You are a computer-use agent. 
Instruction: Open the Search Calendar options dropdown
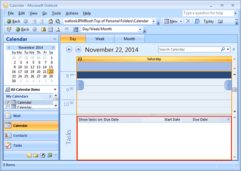click(228, 49)
